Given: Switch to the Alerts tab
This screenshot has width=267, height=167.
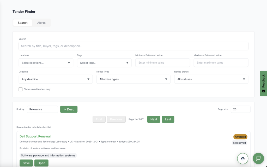Looking at the screenshot, I should 41,23.
